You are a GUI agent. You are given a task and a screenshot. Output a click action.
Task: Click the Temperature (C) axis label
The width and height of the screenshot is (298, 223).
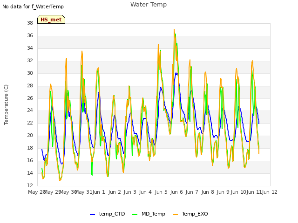(x=6, y=105)
